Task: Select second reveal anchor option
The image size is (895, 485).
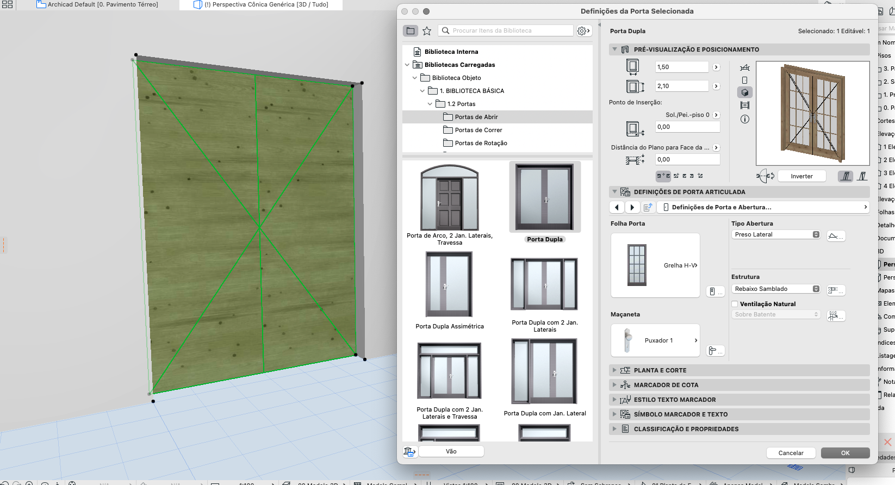Action: tap(676, 176)
